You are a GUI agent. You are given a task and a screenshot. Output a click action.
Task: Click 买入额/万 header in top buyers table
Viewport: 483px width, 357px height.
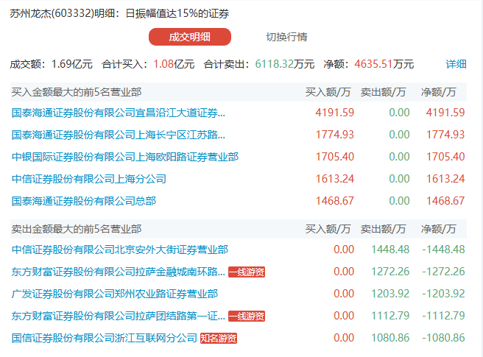(x=328, y=92)
